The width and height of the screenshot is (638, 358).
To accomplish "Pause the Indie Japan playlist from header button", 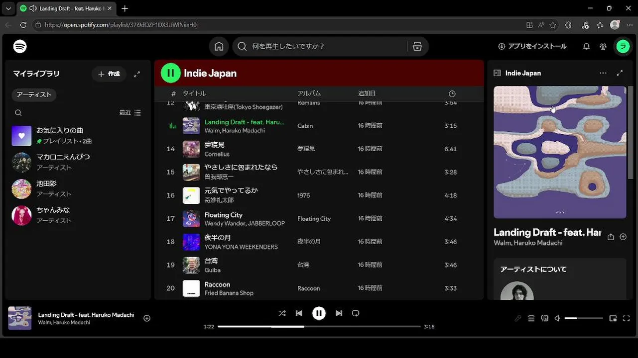I will click(x=170, y=73).
